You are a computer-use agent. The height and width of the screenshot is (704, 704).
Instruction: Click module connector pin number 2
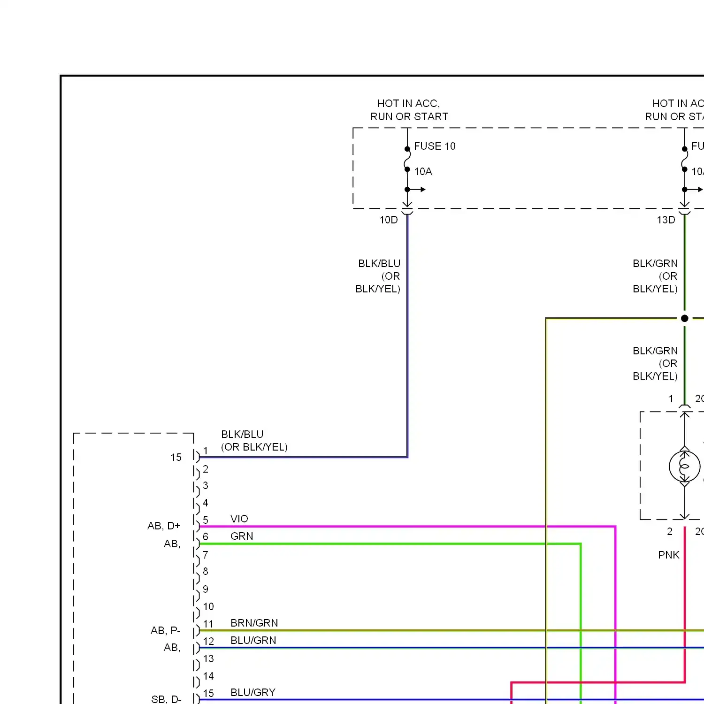[206, 469]
